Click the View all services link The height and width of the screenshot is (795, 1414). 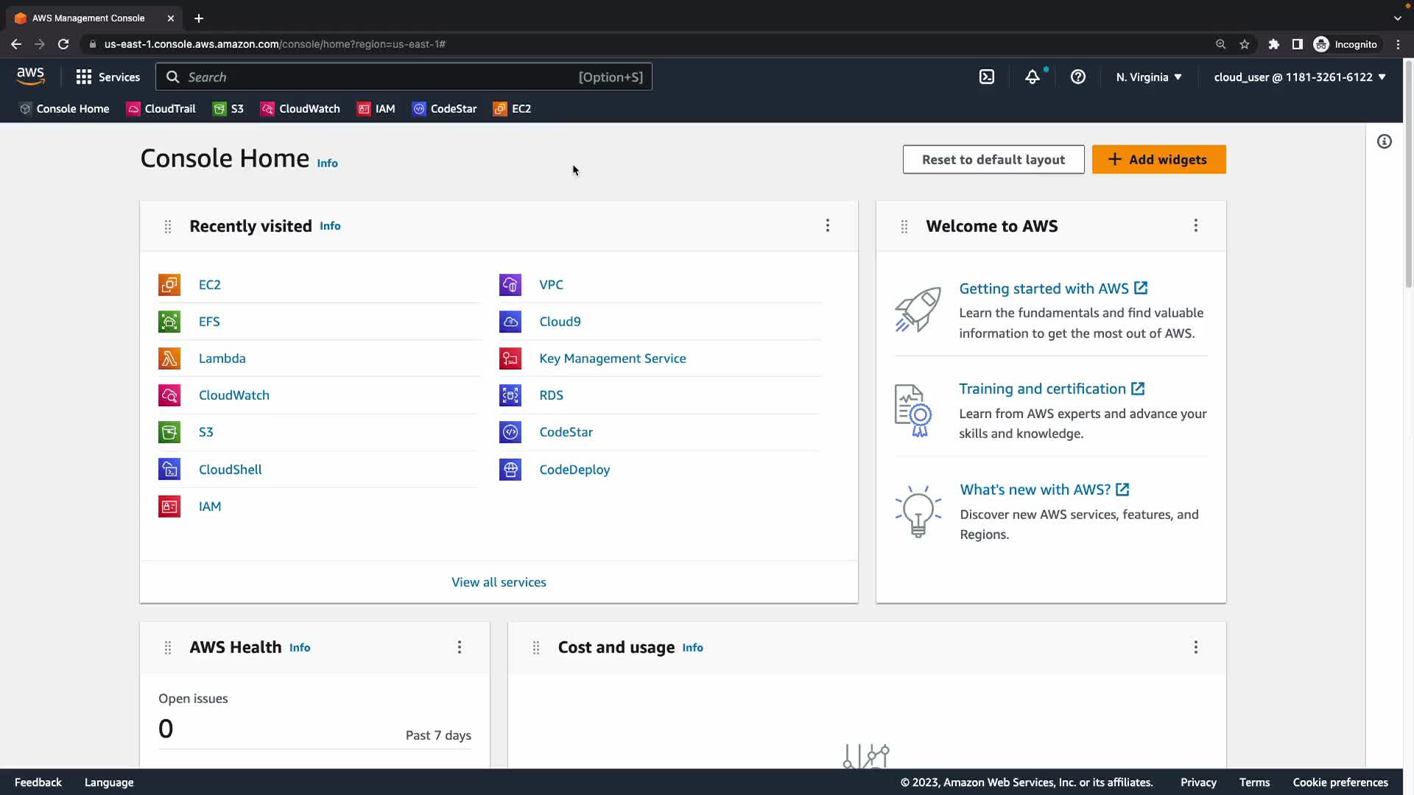point(499,582)
